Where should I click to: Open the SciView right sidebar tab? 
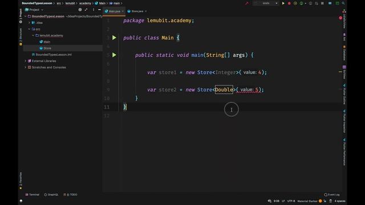[344, 72]
